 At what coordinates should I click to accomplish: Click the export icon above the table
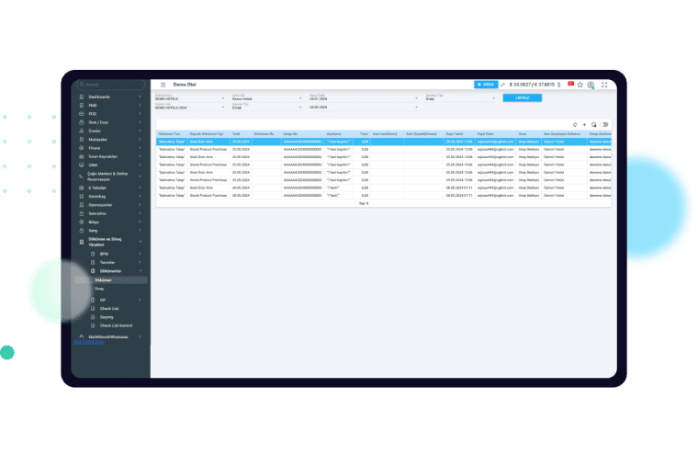(x=594, y=124)
